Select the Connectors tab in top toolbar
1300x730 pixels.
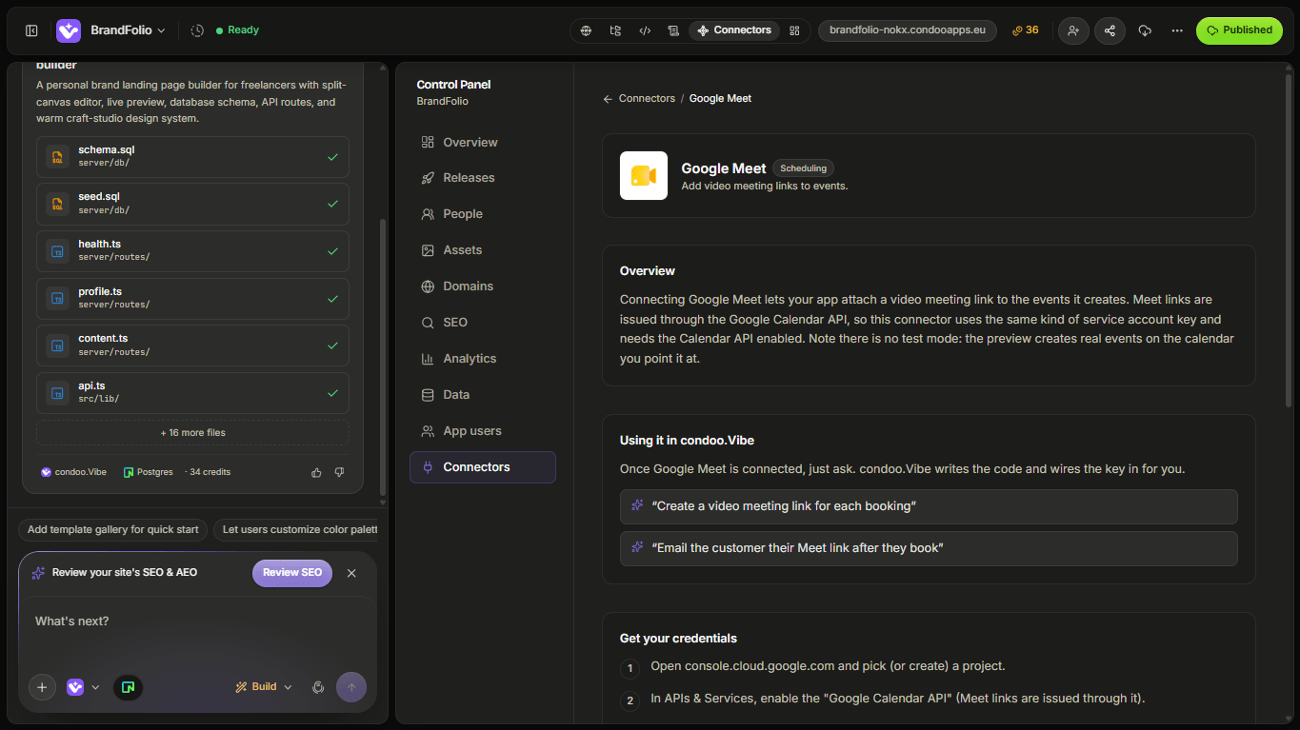point(733,30)
